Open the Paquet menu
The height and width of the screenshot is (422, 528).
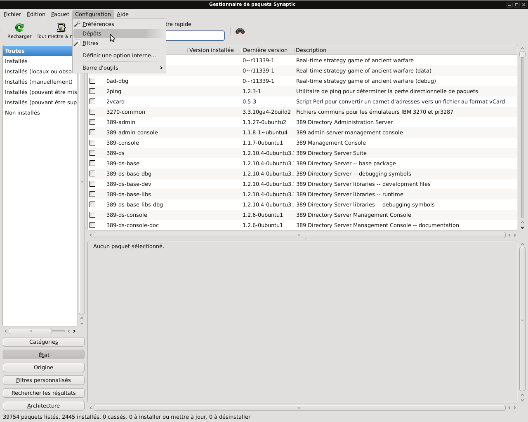(x=60, y=14)
